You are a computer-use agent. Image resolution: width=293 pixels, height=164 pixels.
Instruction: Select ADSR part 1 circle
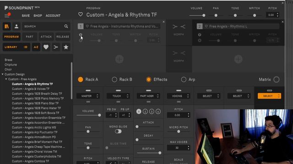139,111
